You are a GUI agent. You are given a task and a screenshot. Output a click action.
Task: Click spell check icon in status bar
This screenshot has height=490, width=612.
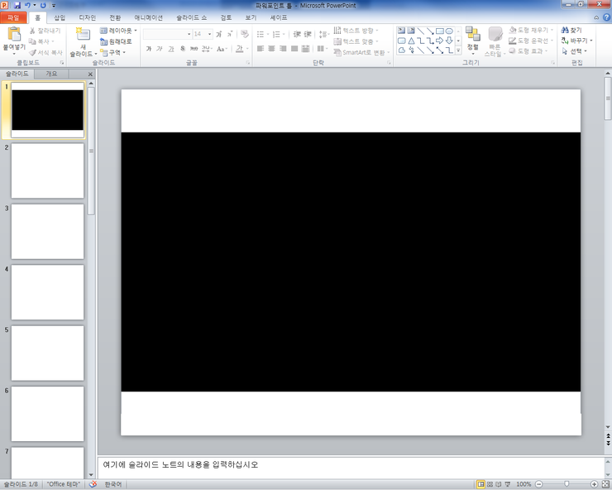93,484
